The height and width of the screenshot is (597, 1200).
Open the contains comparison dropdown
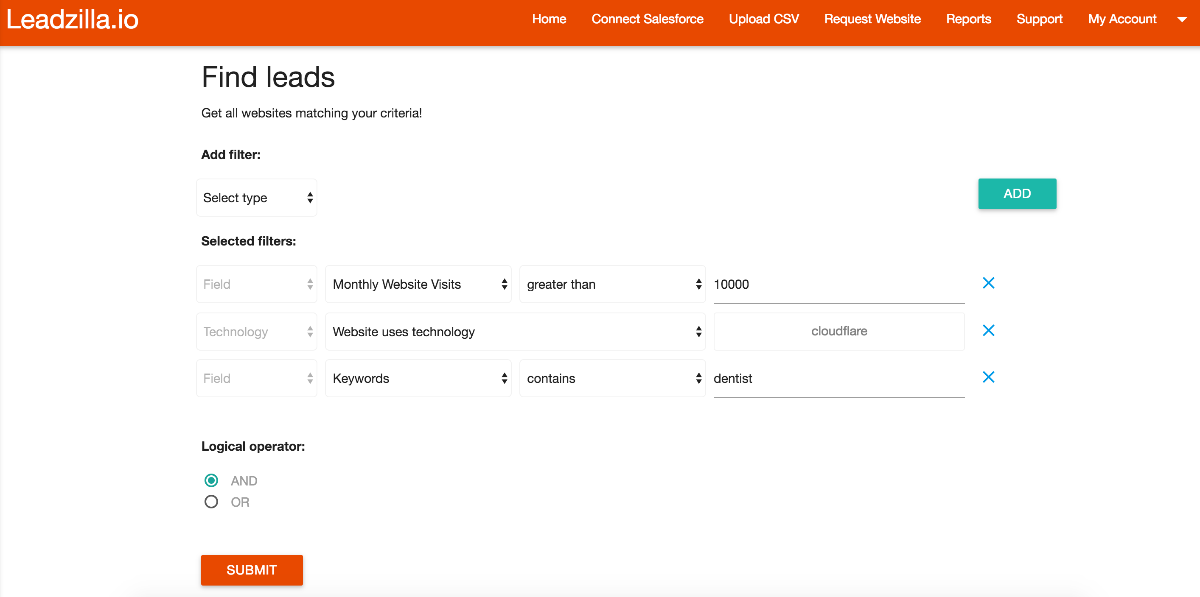point(611,378)
